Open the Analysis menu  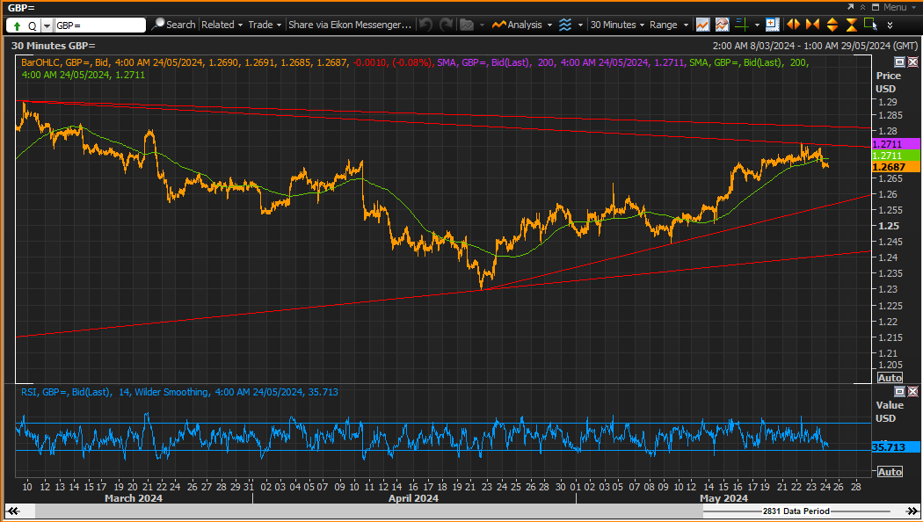[x=522, y=25]
